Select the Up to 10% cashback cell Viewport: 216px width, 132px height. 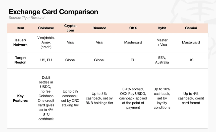(162, 98)
